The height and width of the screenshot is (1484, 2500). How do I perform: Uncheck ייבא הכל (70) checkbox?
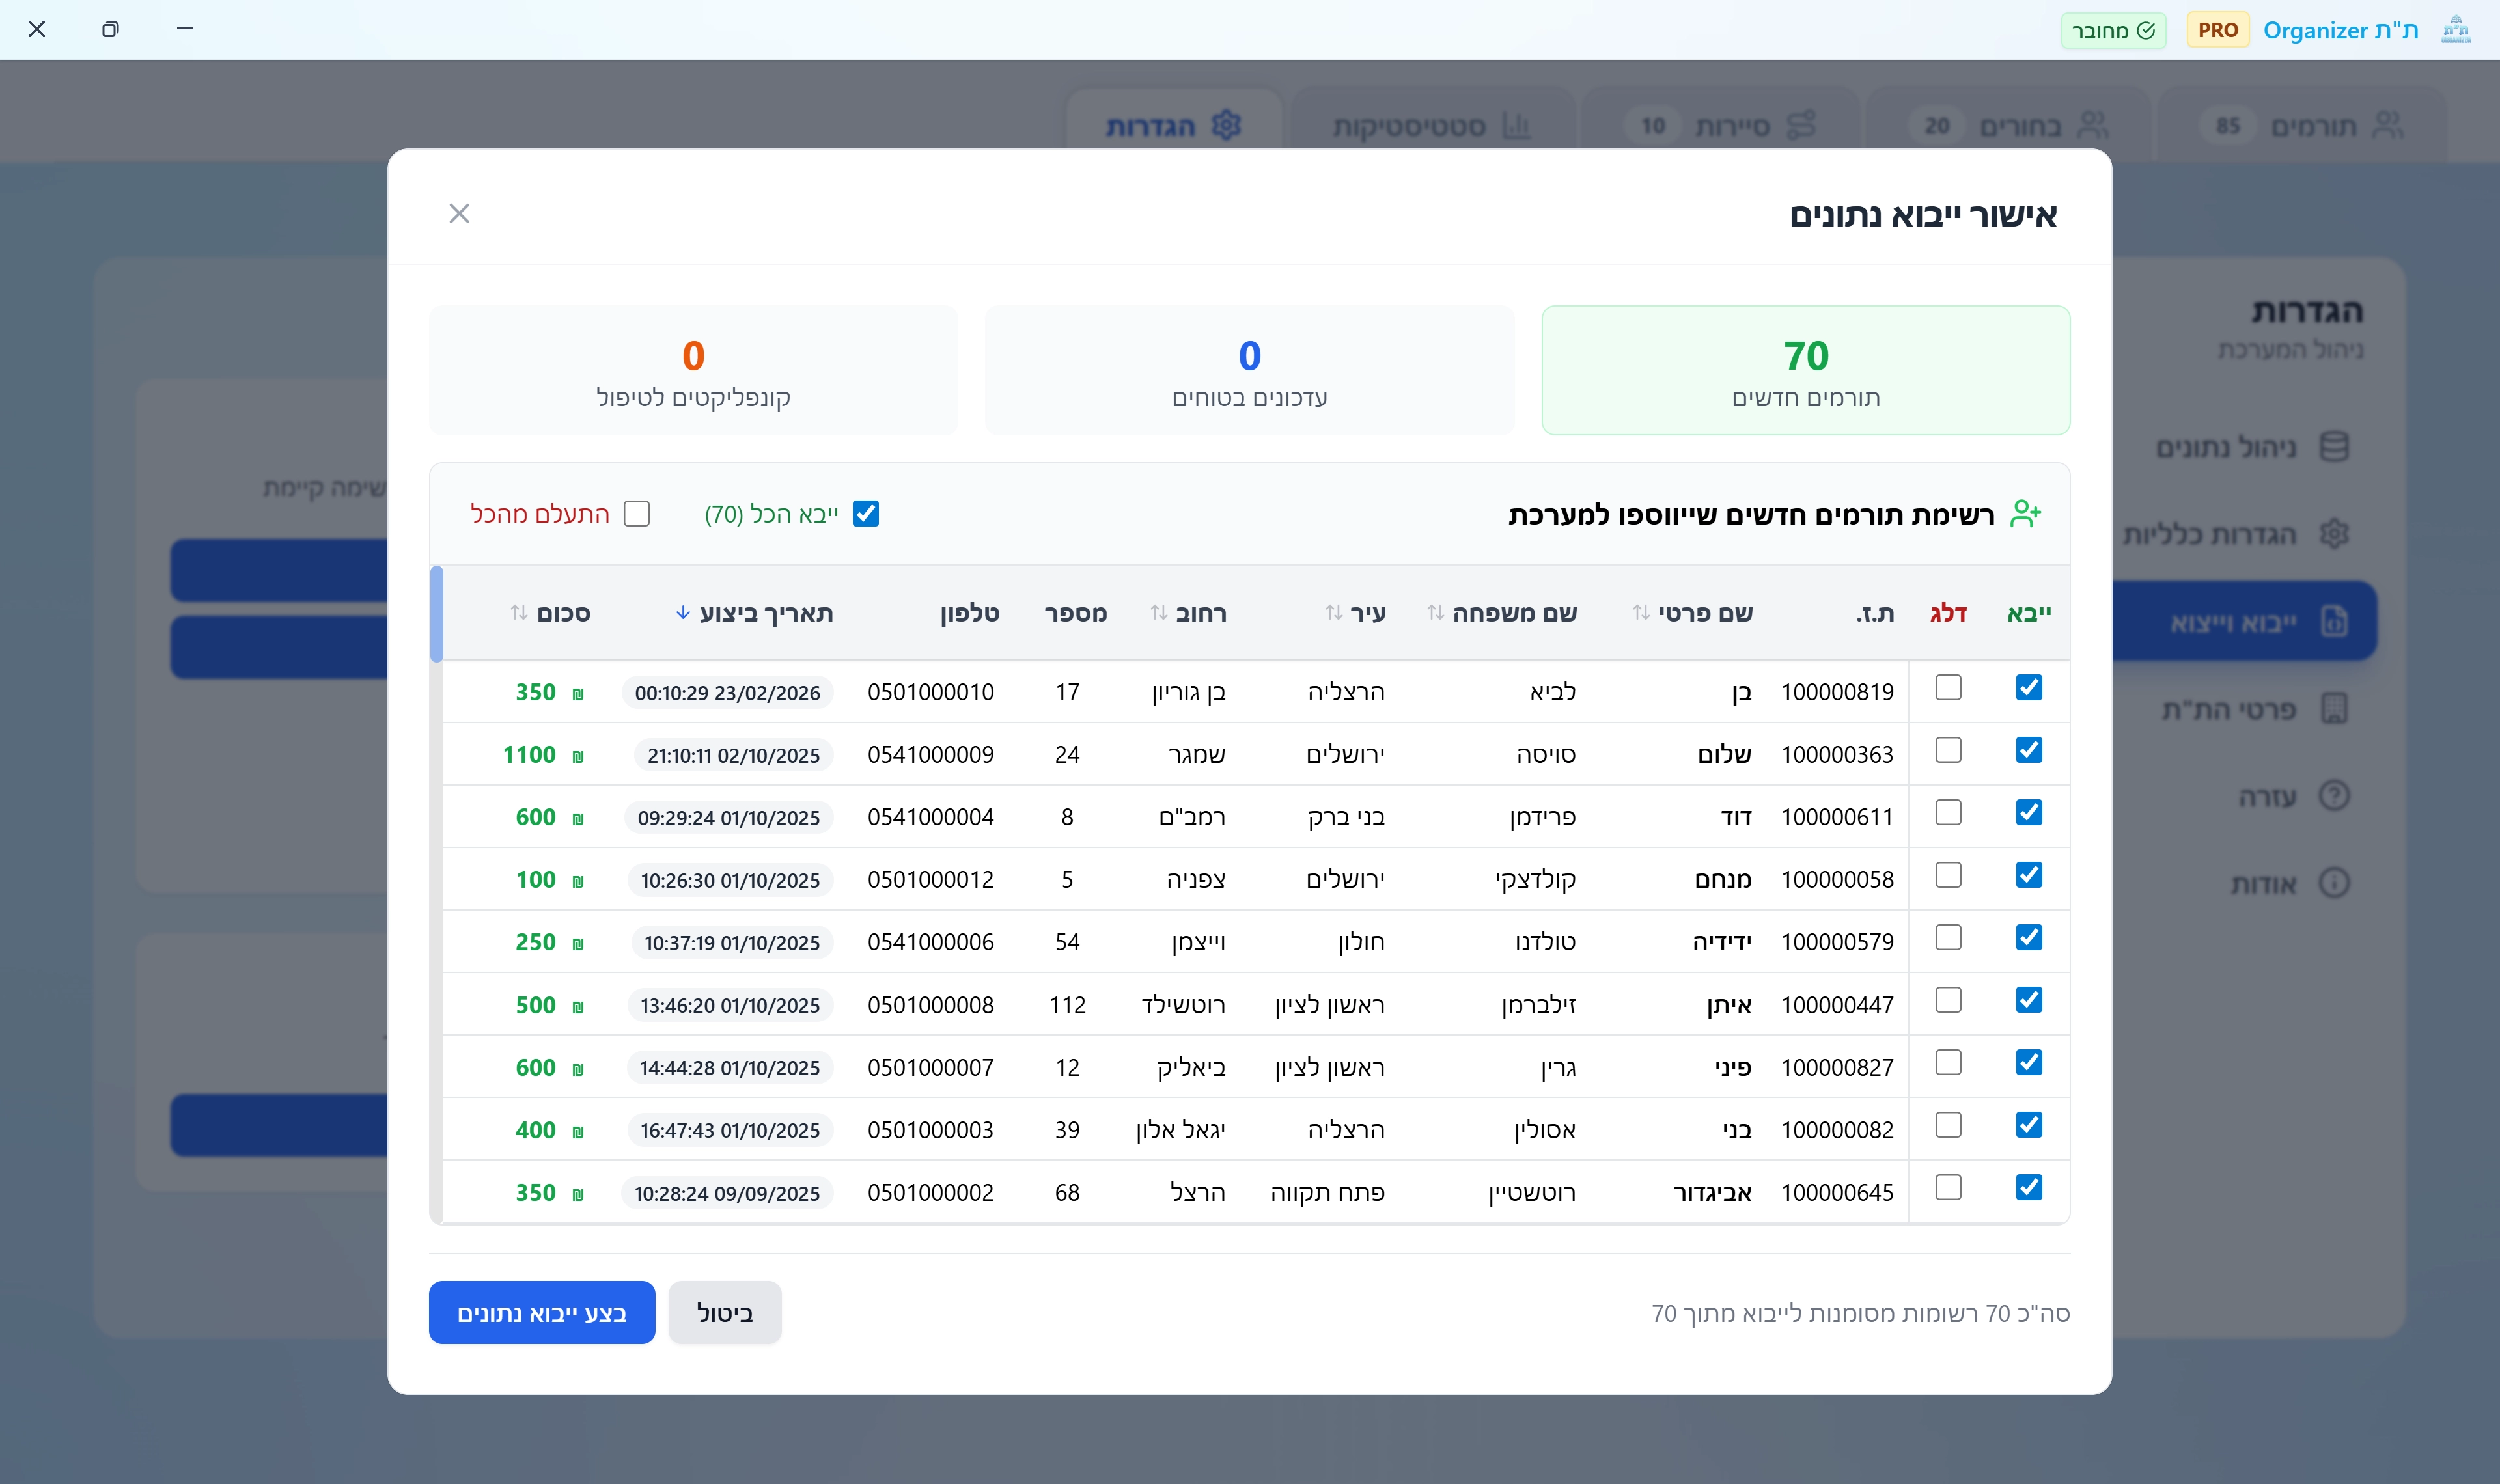point(866,514)
